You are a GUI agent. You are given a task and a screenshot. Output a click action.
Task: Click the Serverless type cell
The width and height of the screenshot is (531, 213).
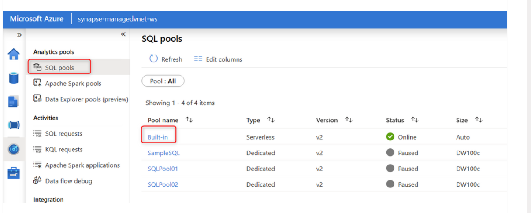(260, 137)
